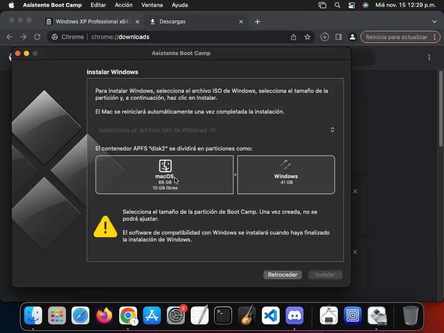The width and height of the screenshot is (444, 333).
Task: Open the blue concentric-squares Dock app
Action: point(353,316)
